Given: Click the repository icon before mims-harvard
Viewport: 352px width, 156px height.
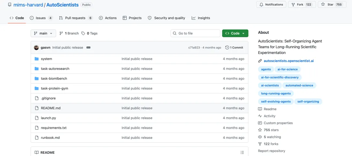Looking at the screenshot, I should (x=10, y=5).
